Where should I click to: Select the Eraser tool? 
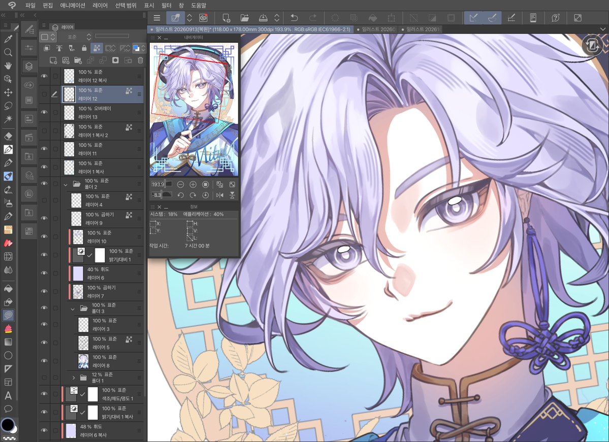click(8, 136)
